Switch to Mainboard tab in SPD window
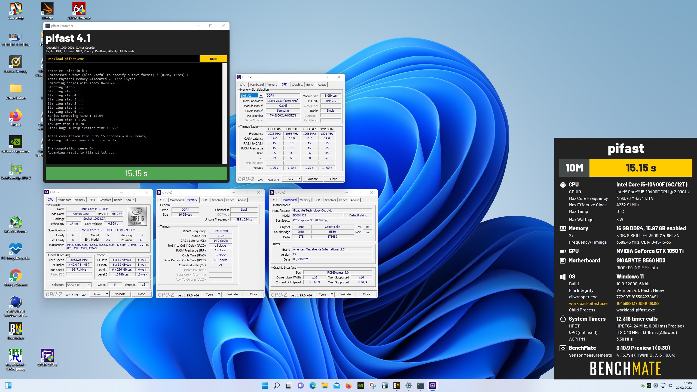Viewport: 697px width, 392px height. (256, 85)
